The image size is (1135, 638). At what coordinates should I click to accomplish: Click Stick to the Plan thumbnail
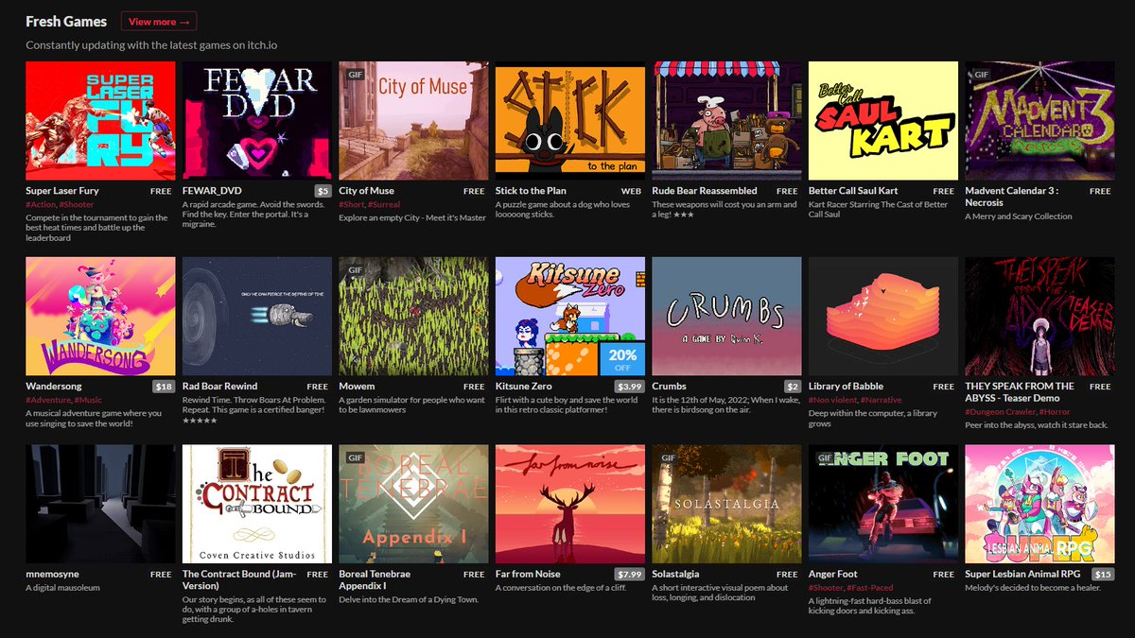(x=570, y=121)
